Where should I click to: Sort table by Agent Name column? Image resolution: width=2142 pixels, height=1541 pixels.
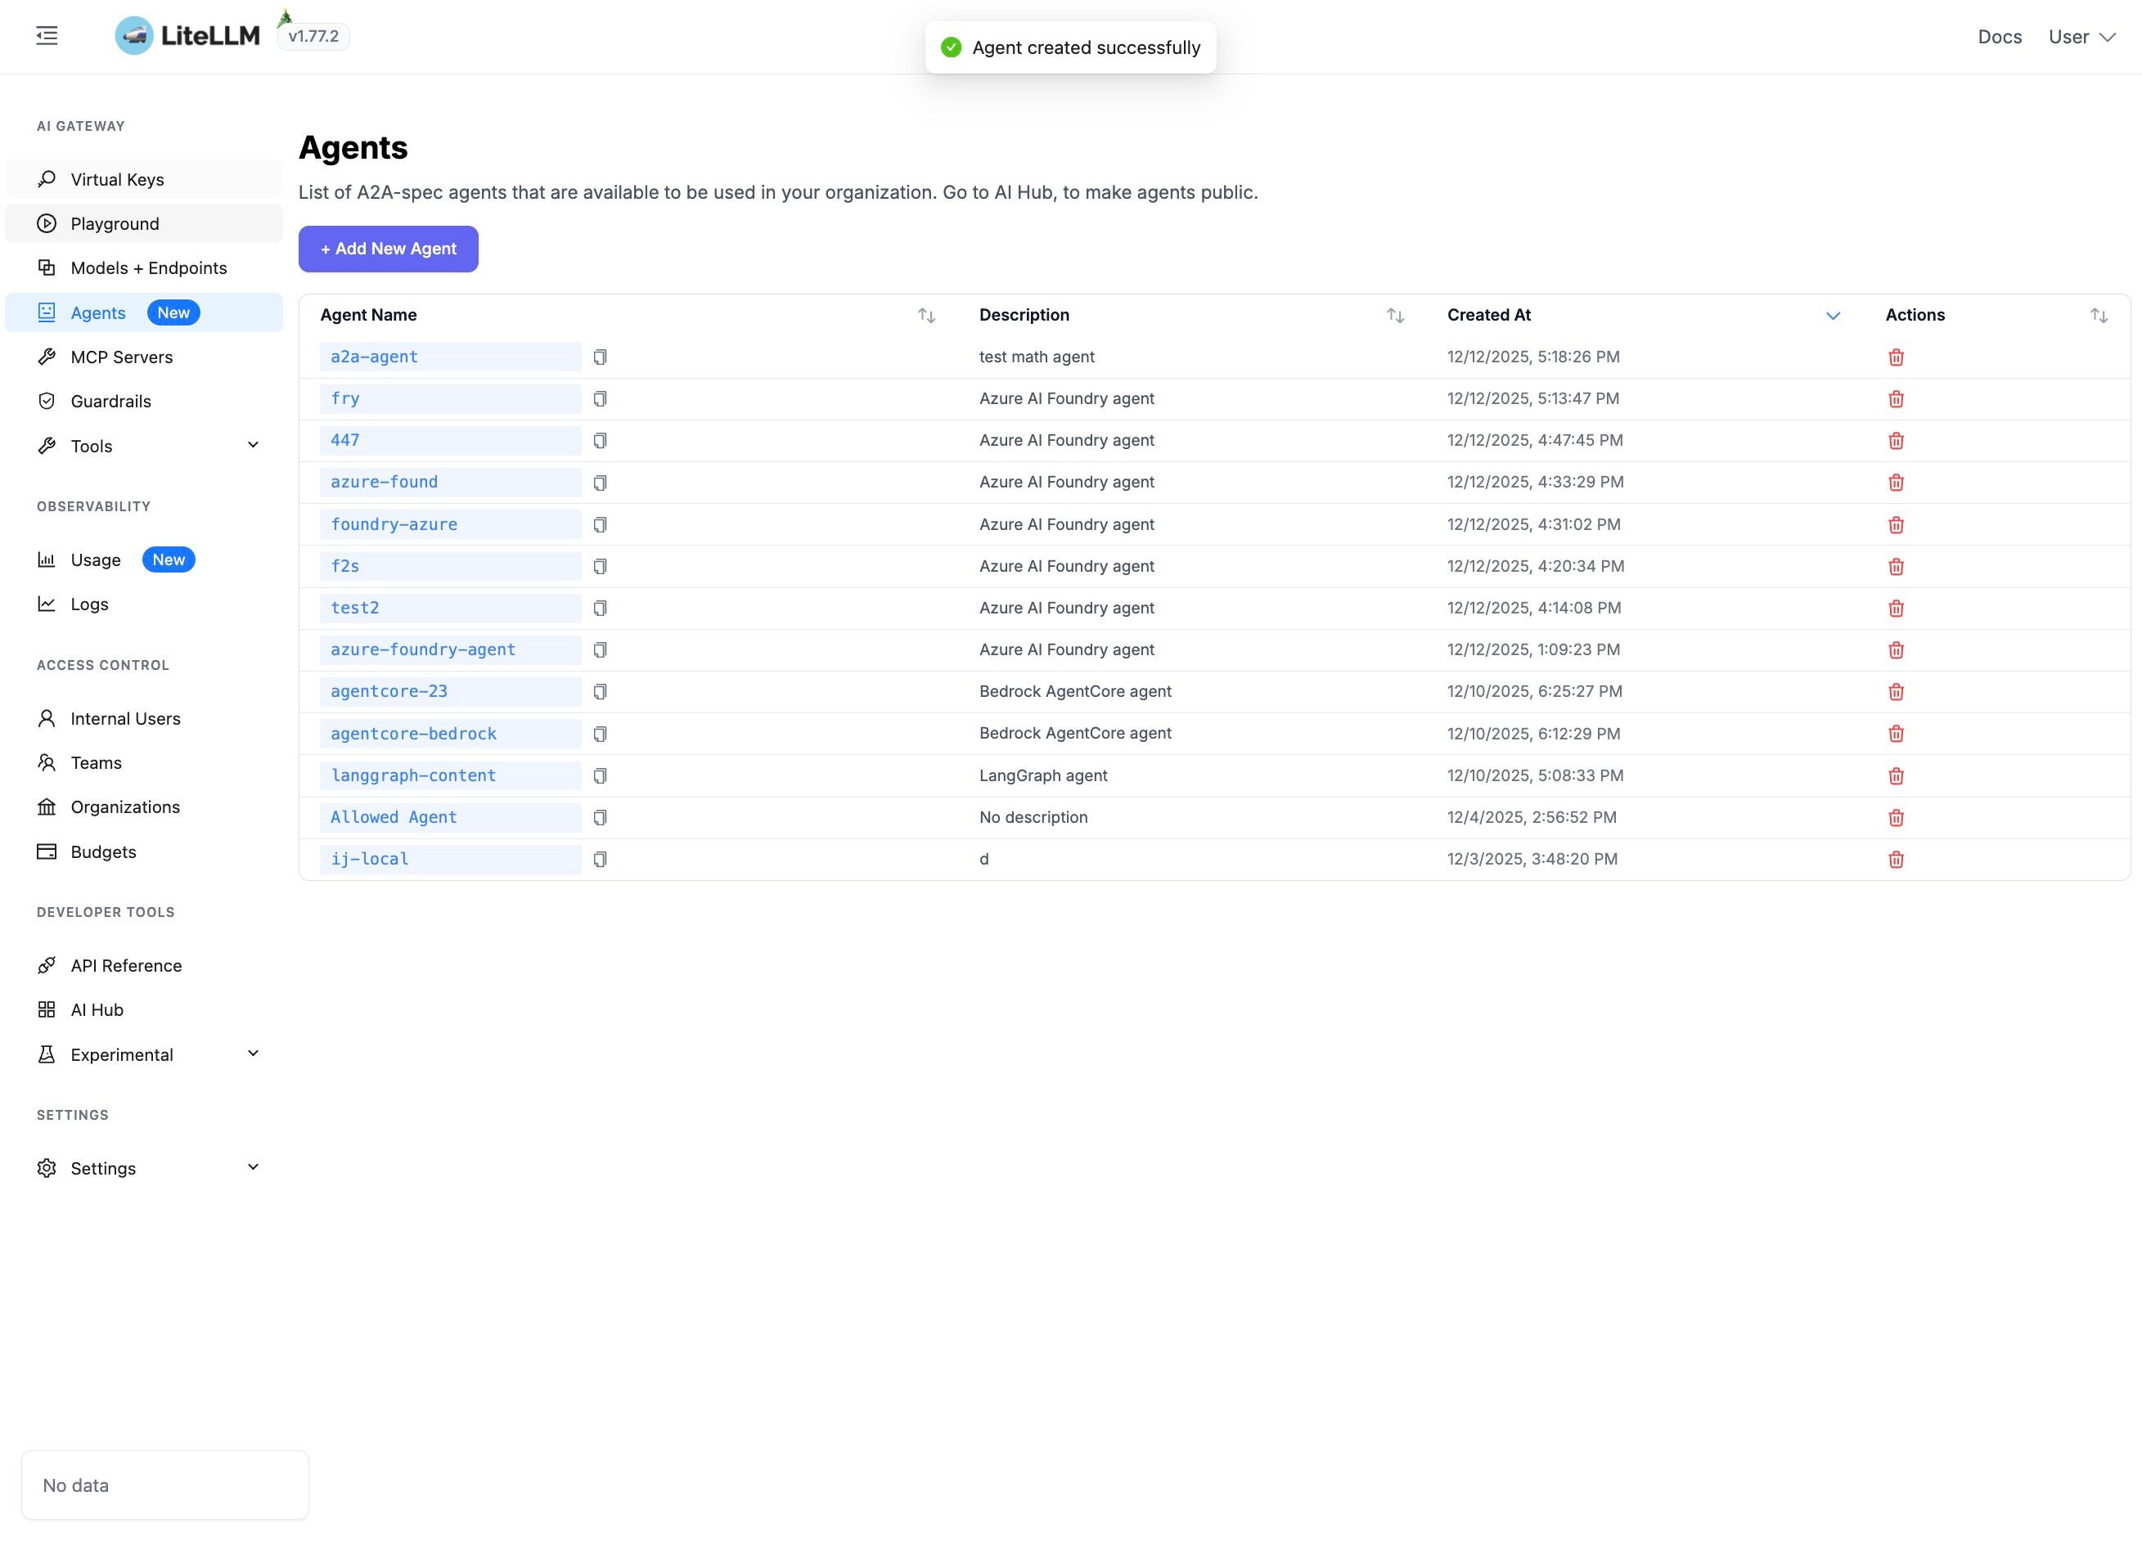click(x=926, y=316)
